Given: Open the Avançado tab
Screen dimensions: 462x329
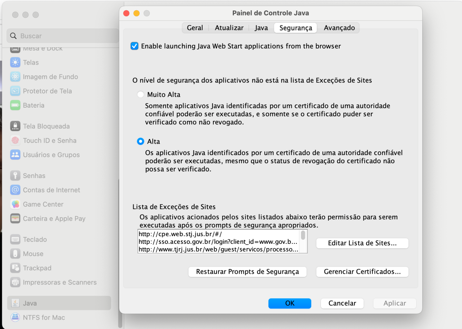Looking at the screenshot, I should [339, 28].
